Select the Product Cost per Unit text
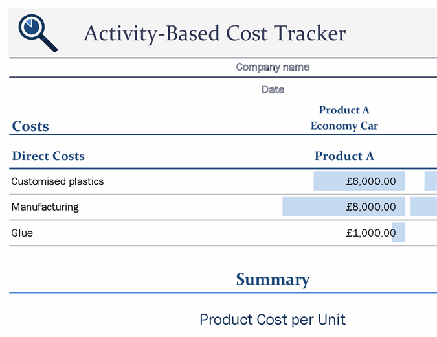Screen dimensions: 437x337 pyautogui.click(x=273, y=320)
